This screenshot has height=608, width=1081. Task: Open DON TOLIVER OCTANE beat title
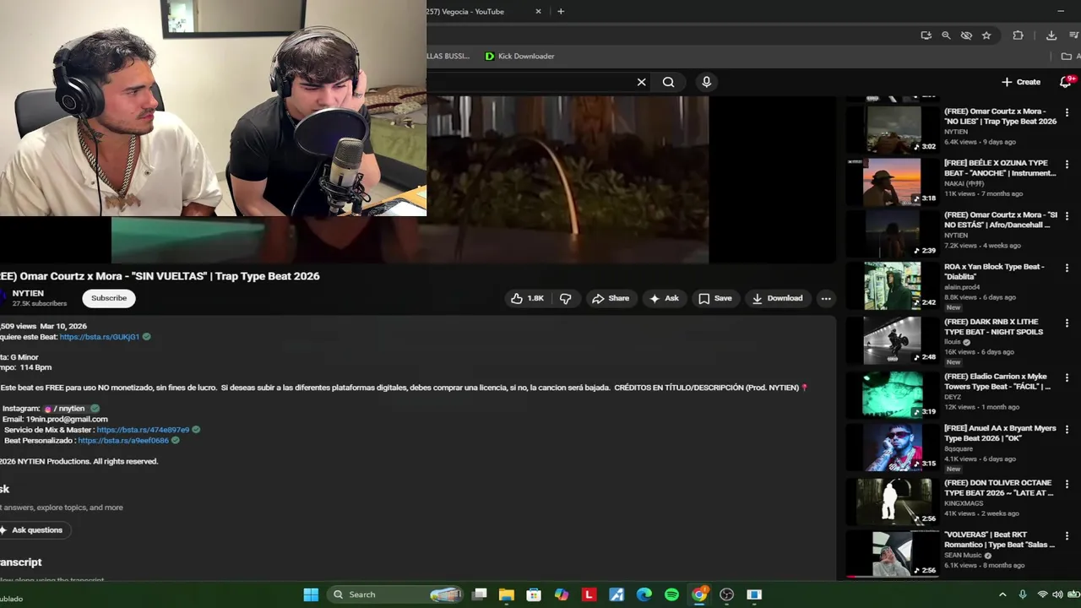click(x=999, y=487)
